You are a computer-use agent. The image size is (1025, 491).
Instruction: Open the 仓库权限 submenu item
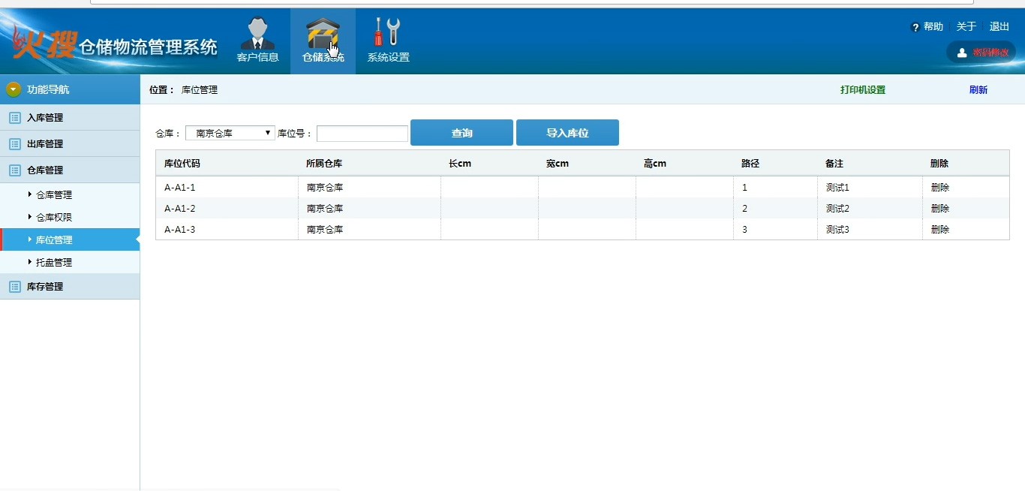coord(54,218)
